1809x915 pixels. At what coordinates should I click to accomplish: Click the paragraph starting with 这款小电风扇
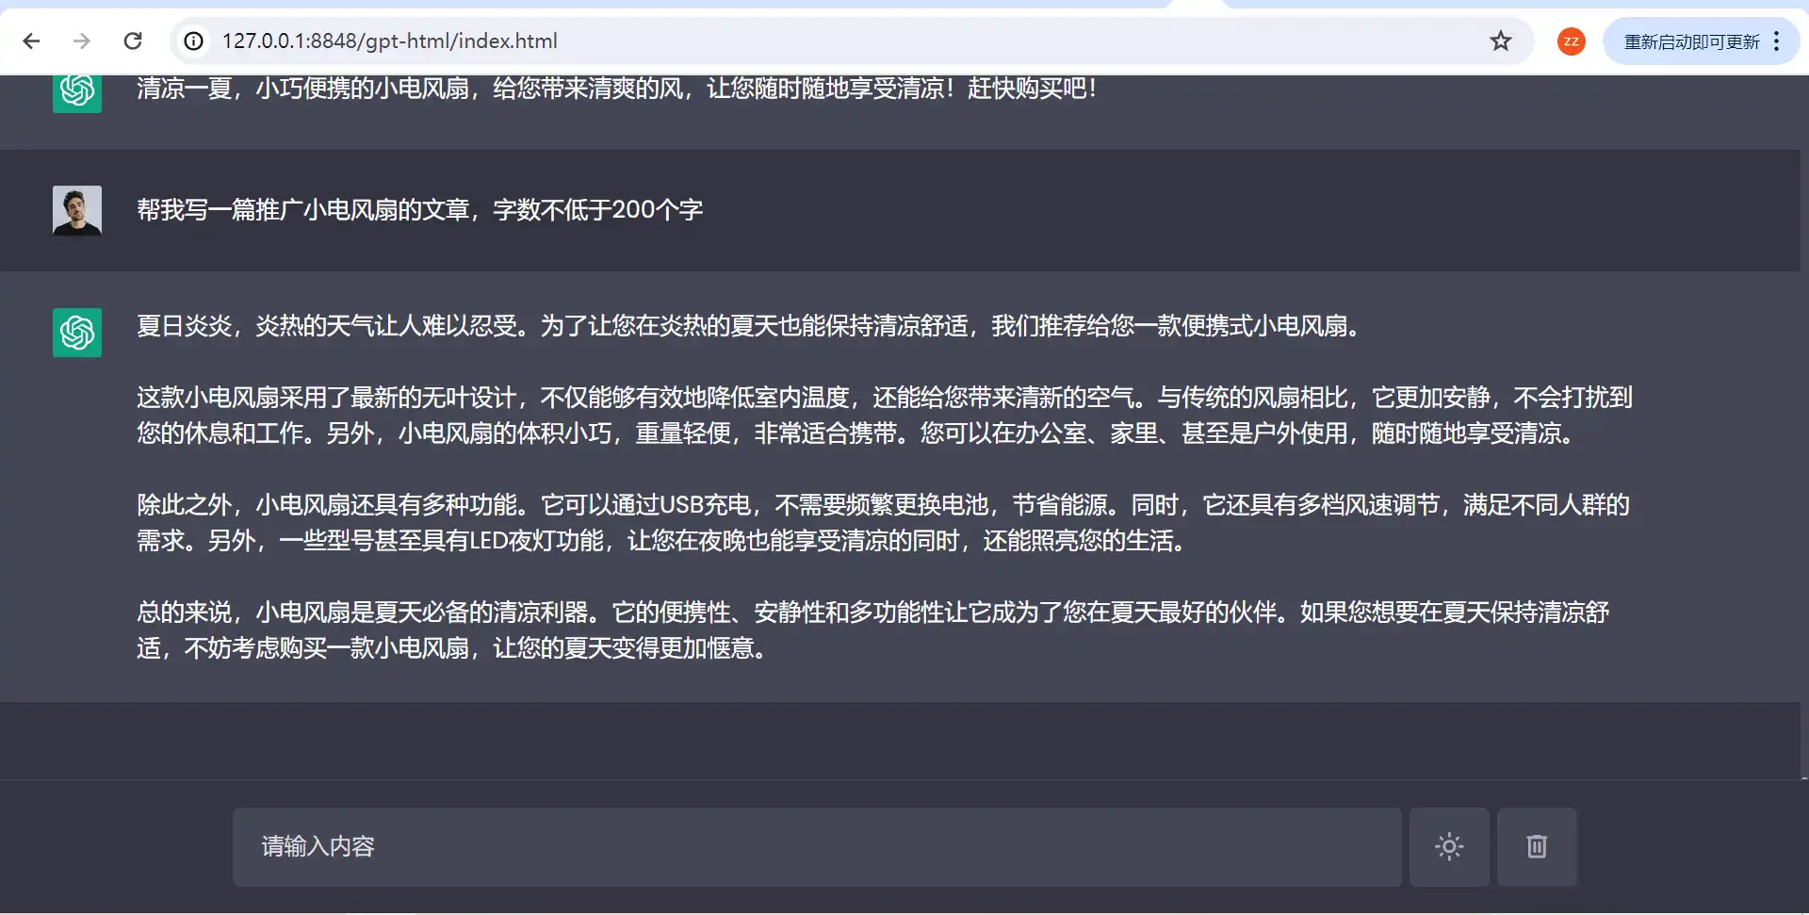coord(884,415)
